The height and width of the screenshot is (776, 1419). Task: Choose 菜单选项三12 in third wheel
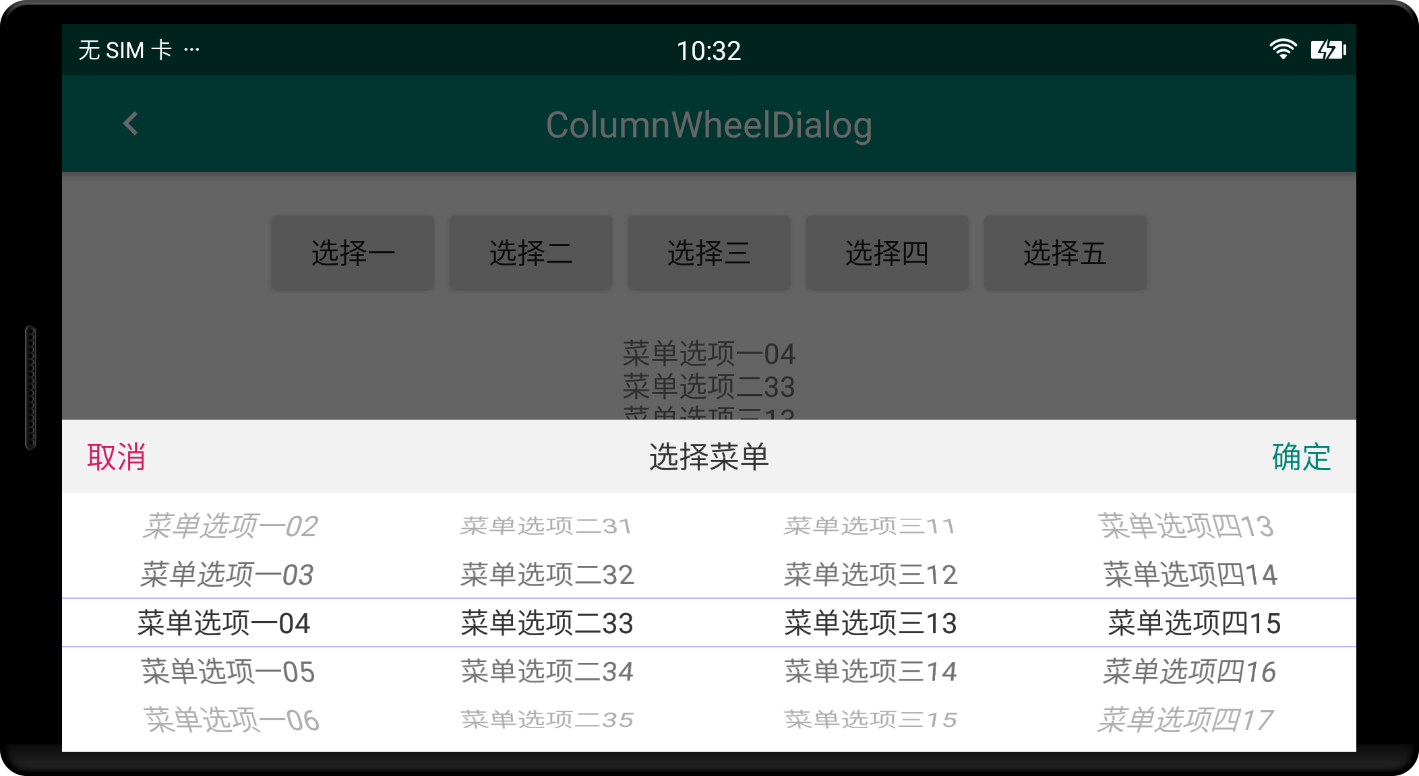[x=870, y=575]
